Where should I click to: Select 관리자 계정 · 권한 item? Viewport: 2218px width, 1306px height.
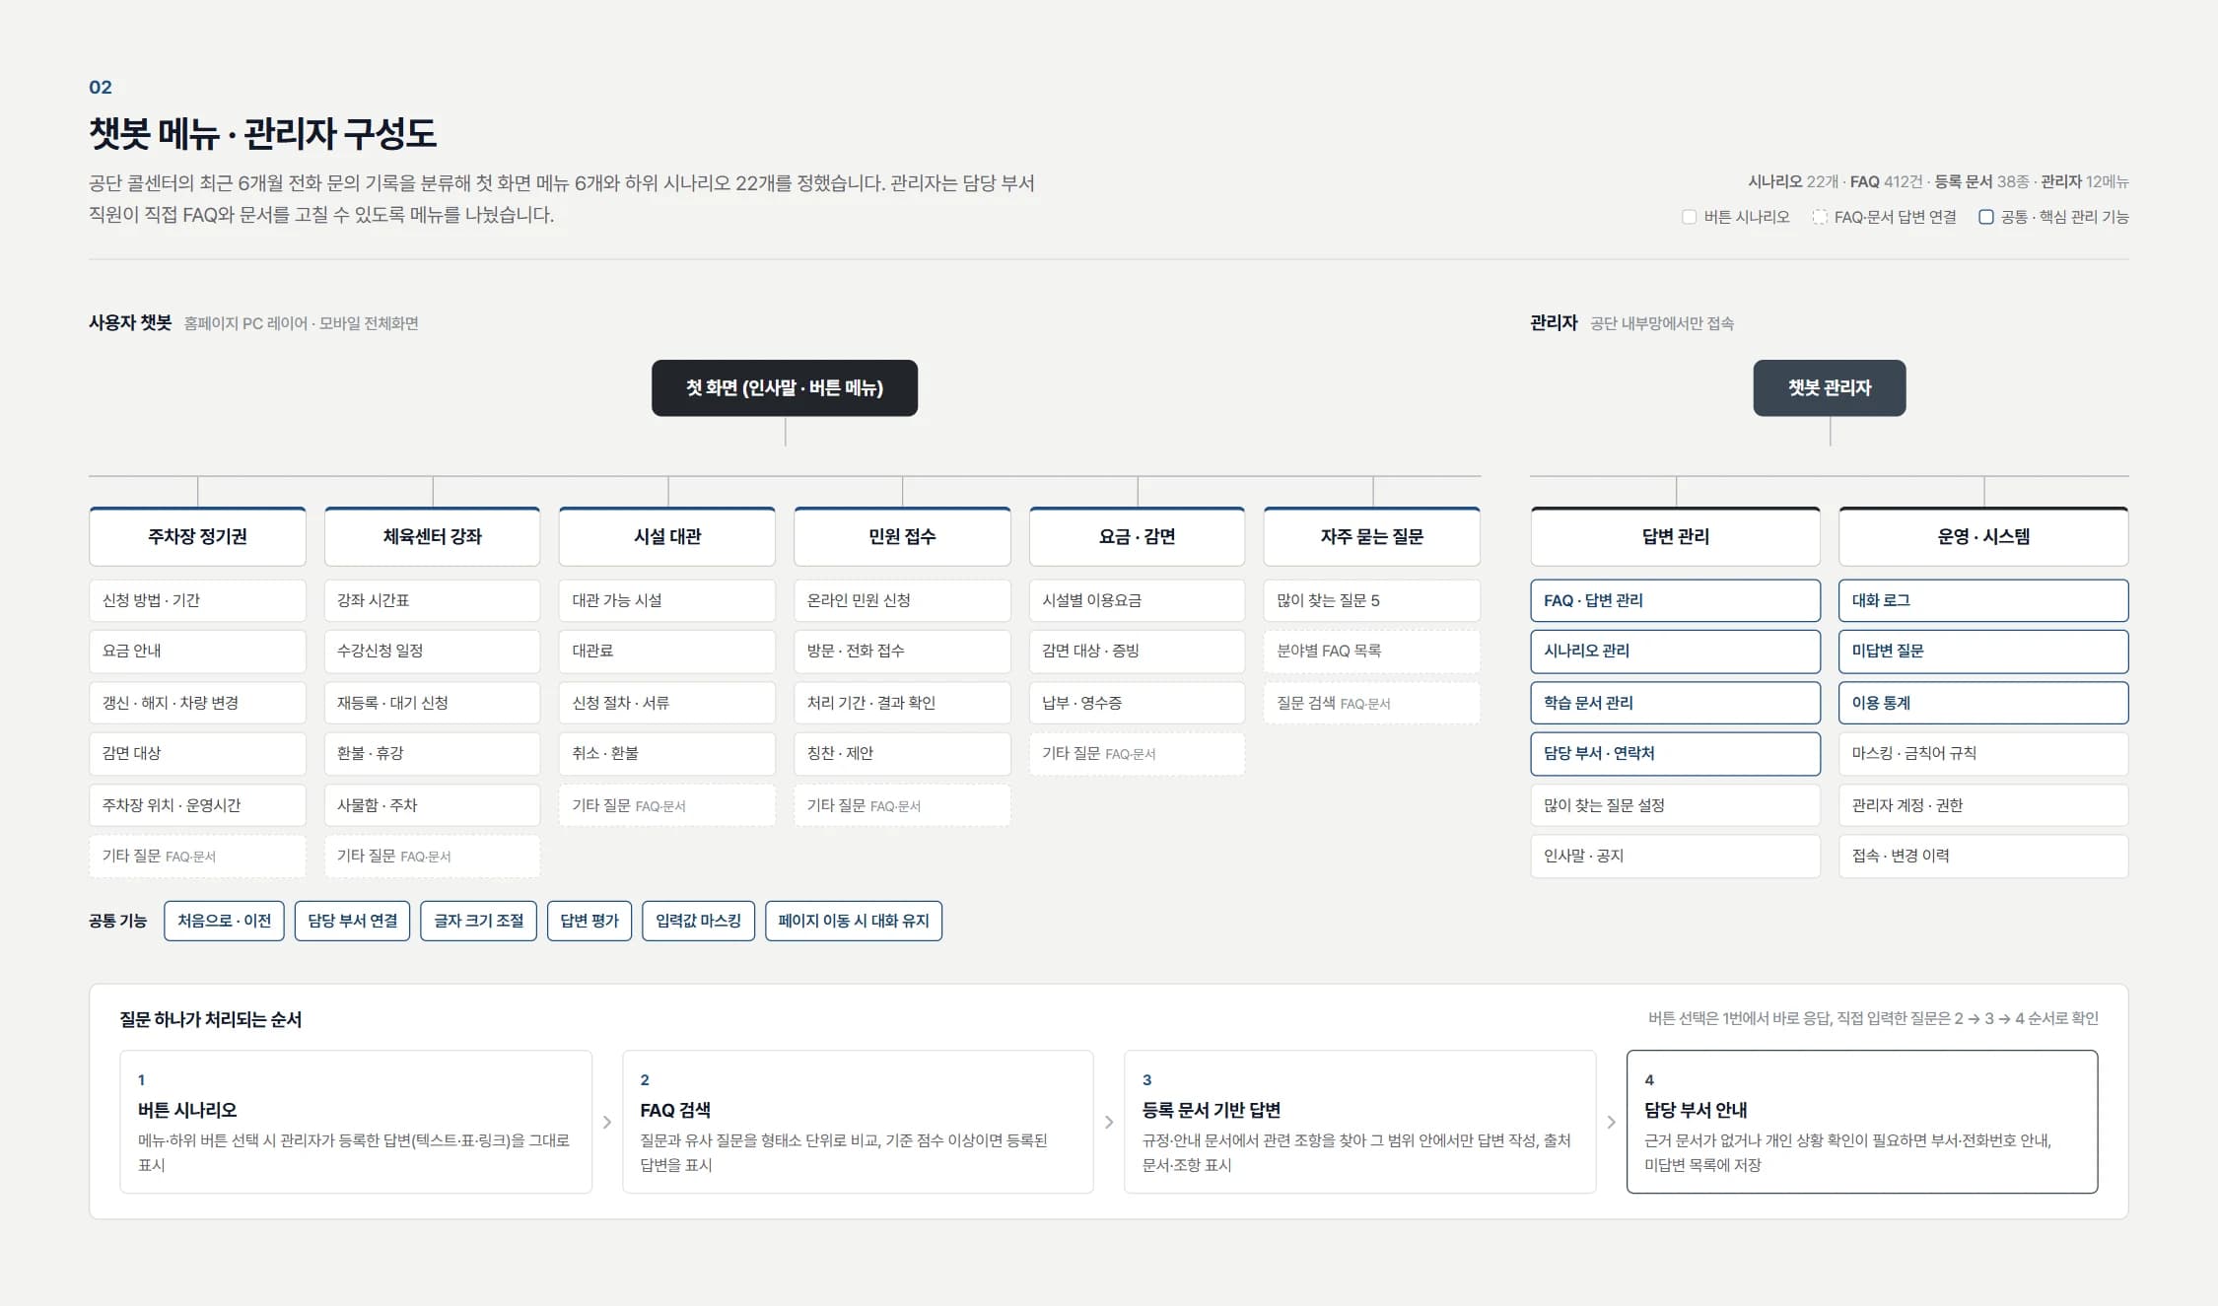tap(1983, 805)
